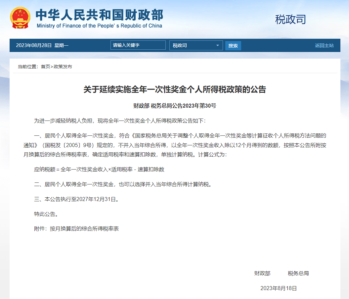Open 首页 in the breadcrumb
This screenshot has width=349, height=299.
click(x=45, y=67)
